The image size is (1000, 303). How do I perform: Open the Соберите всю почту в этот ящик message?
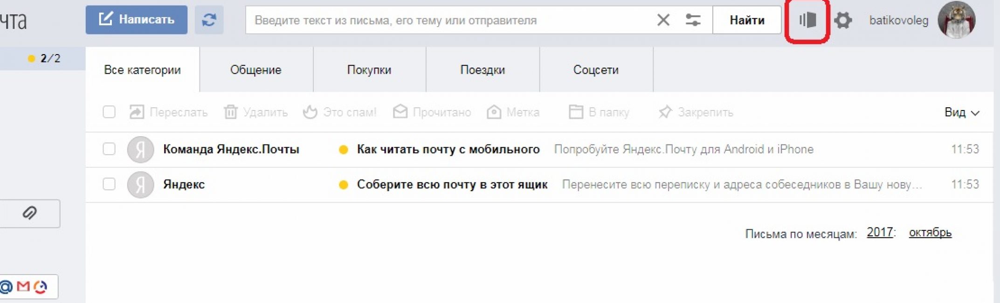click(x=452, y=185)
